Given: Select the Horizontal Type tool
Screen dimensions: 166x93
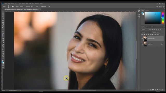Looking at the screenshot, I should pyautogui.click(x=3, y=47).
